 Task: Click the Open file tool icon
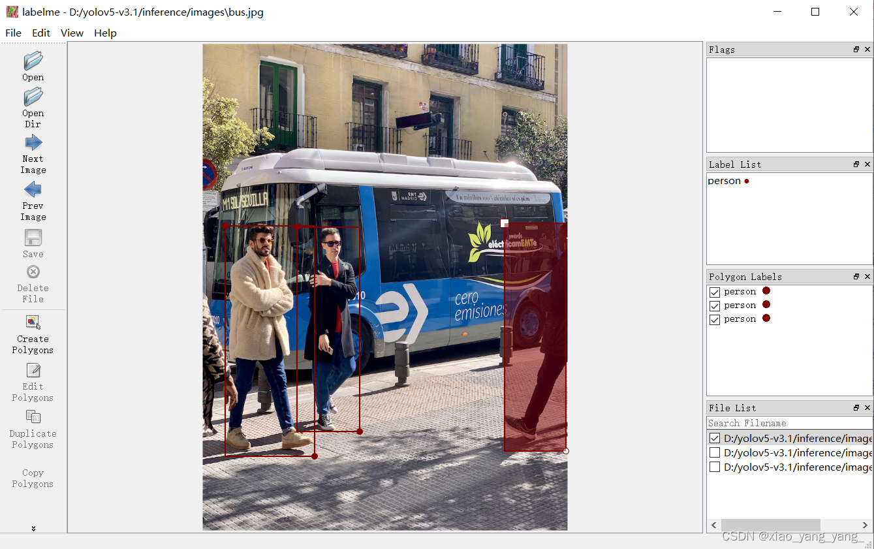pos(33,61)
